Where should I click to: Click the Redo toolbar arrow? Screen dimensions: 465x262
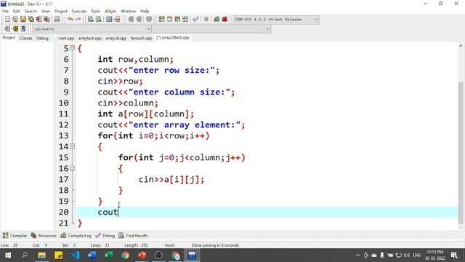tap(78, 20)
